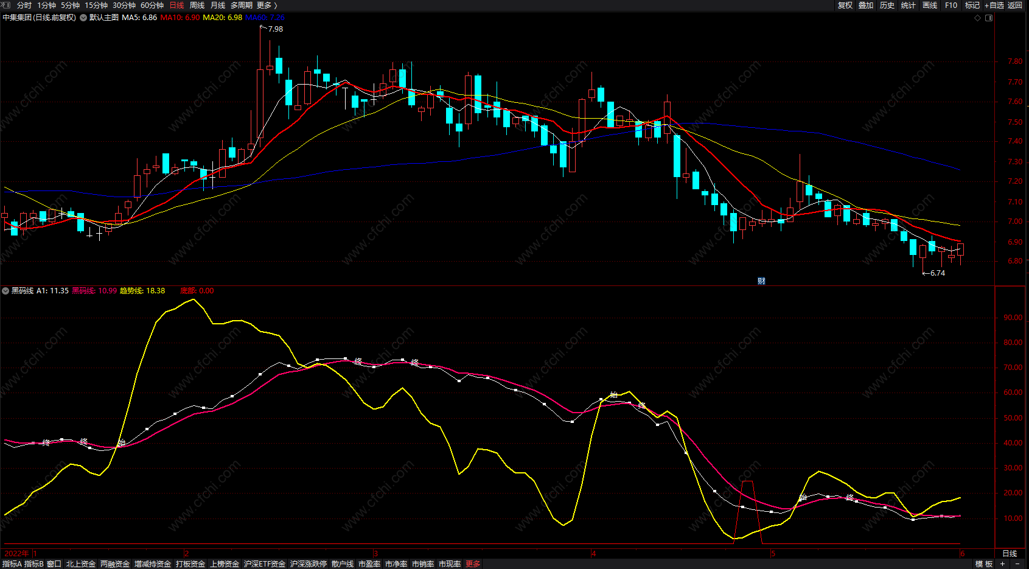Click the collapse icon at top-left corner
Screen dimensions: 1029x569
point(5,5)
